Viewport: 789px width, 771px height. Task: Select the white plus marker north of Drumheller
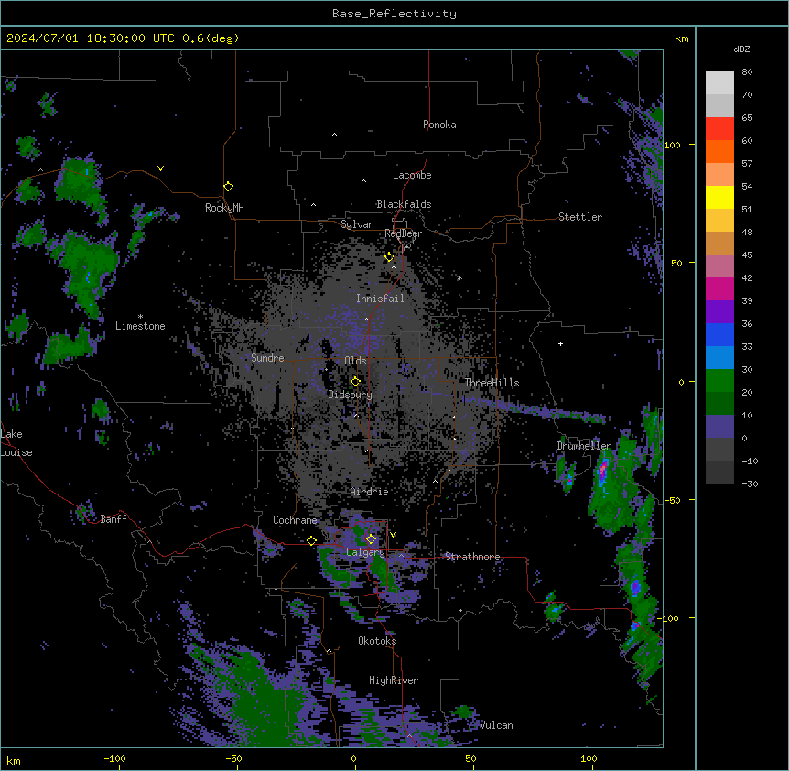pos(560,343)
